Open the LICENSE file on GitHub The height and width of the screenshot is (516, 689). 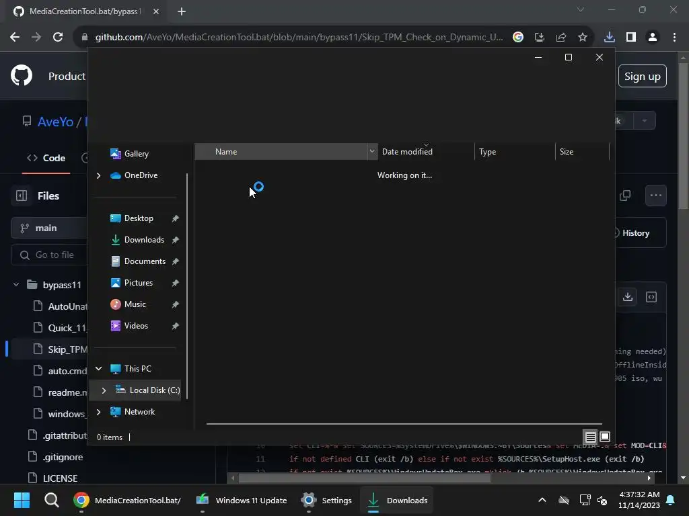click(x=60, y=478)
